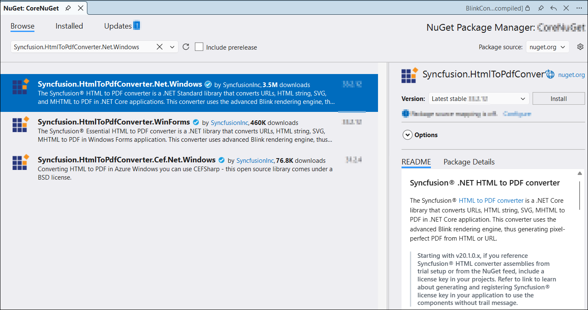Click the package source mapping info icon

click(x=405, y=114)
